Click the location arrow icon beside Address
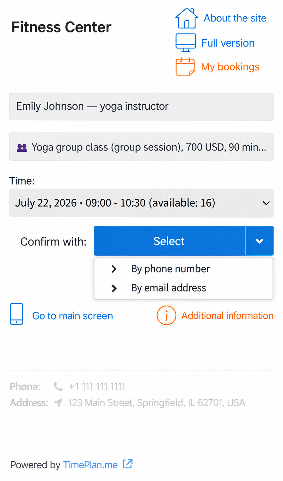 58,402
